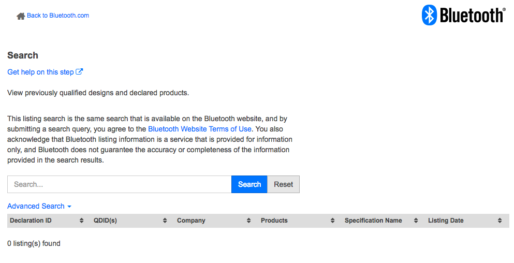514x263 pixels.
Task: Click the home icon beside Back to Bluetooth.com
Action: [x=21, y=16]
